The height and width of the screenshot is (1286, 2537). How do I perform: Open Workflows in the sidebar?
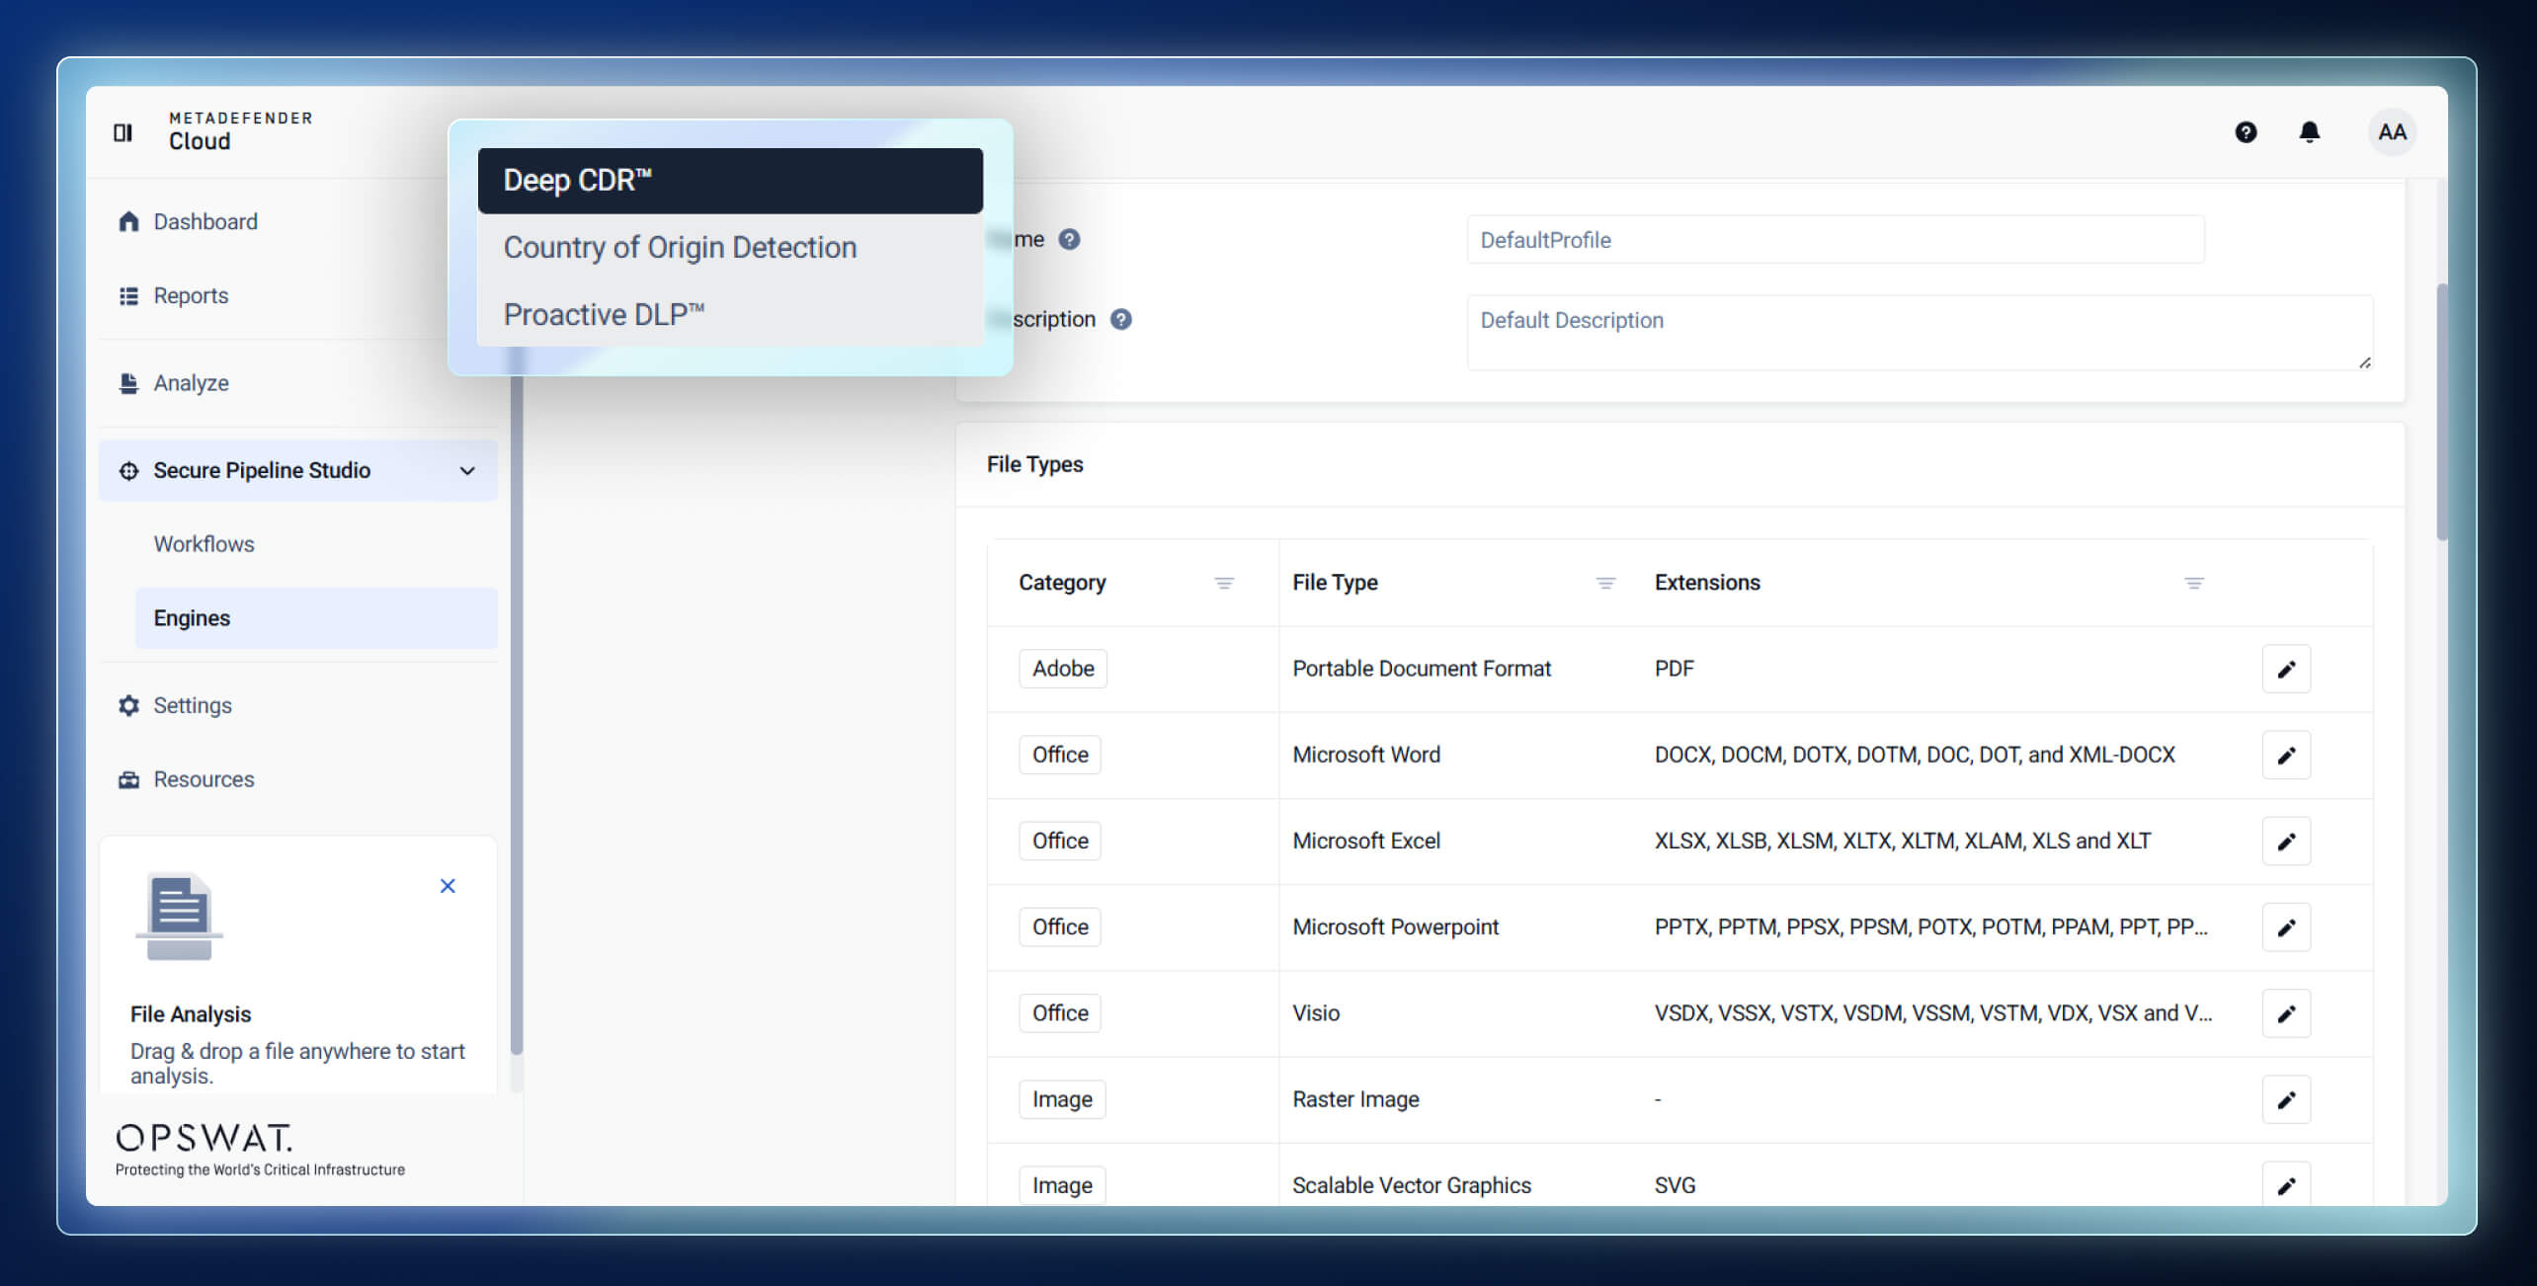204,544
